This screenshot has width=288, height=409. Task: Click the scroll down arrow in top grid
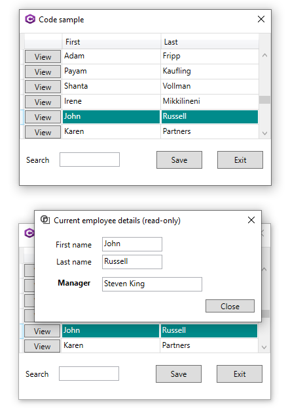point(265,133)
